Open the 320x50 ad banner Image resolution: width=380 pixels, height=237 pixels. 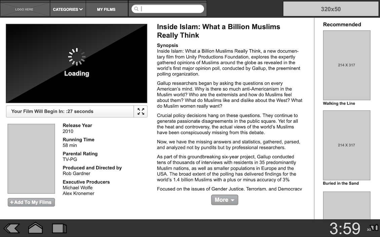click(x=331, y=9)
